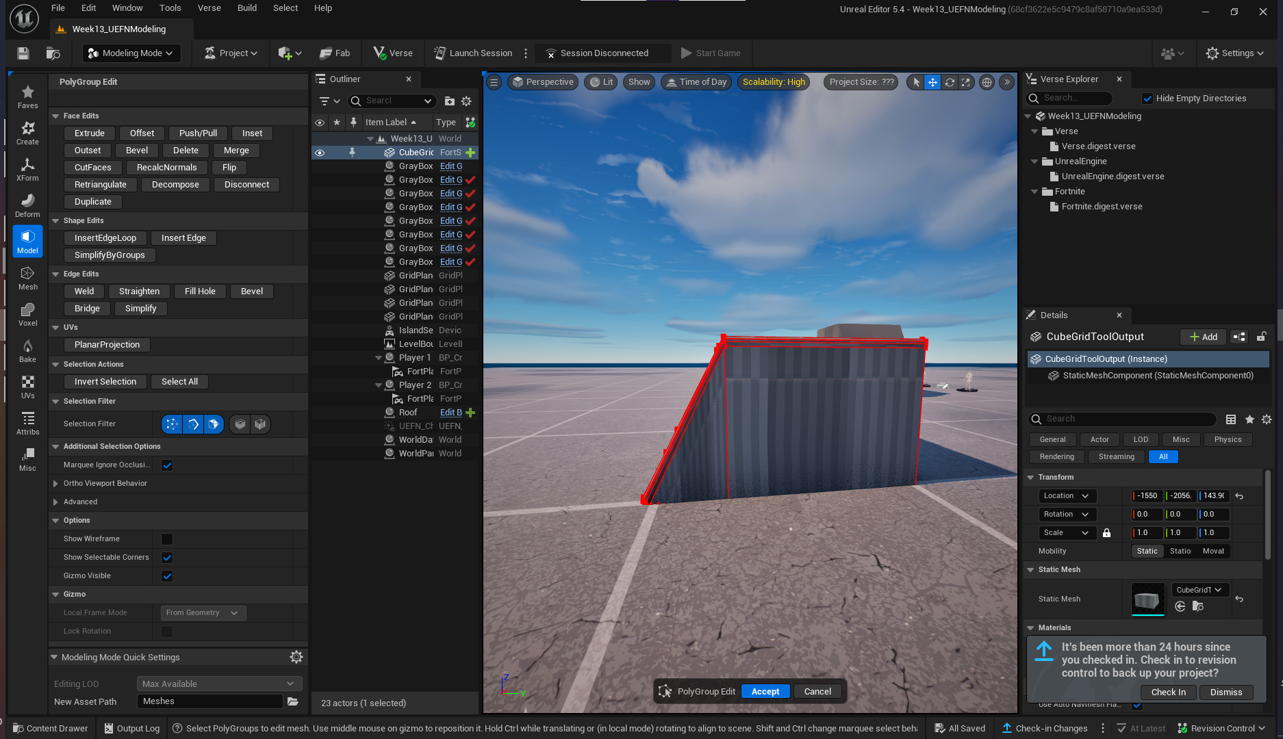Choose the scale gizmo viewport tool

965,82
